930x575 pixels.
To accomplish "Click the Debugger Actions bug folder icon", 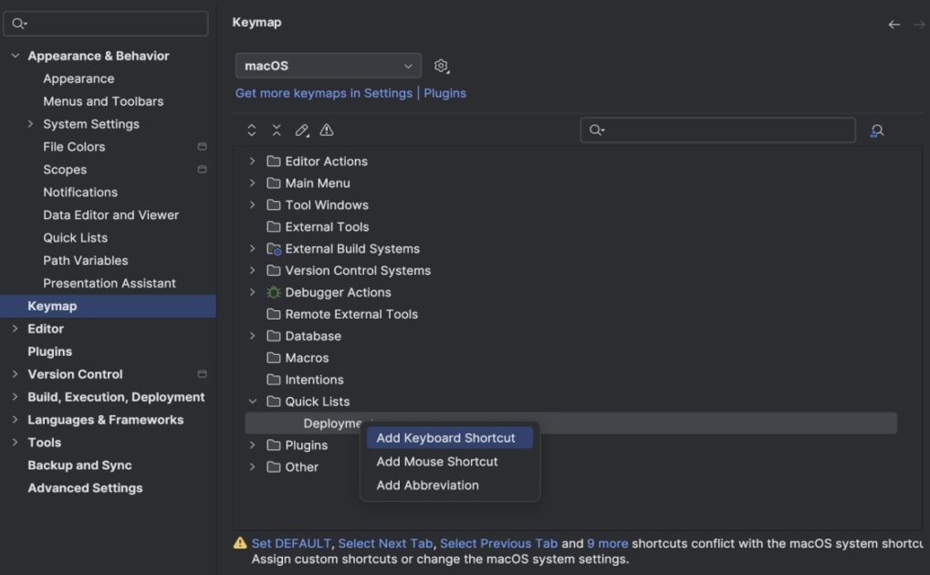I will coord(275,292).
